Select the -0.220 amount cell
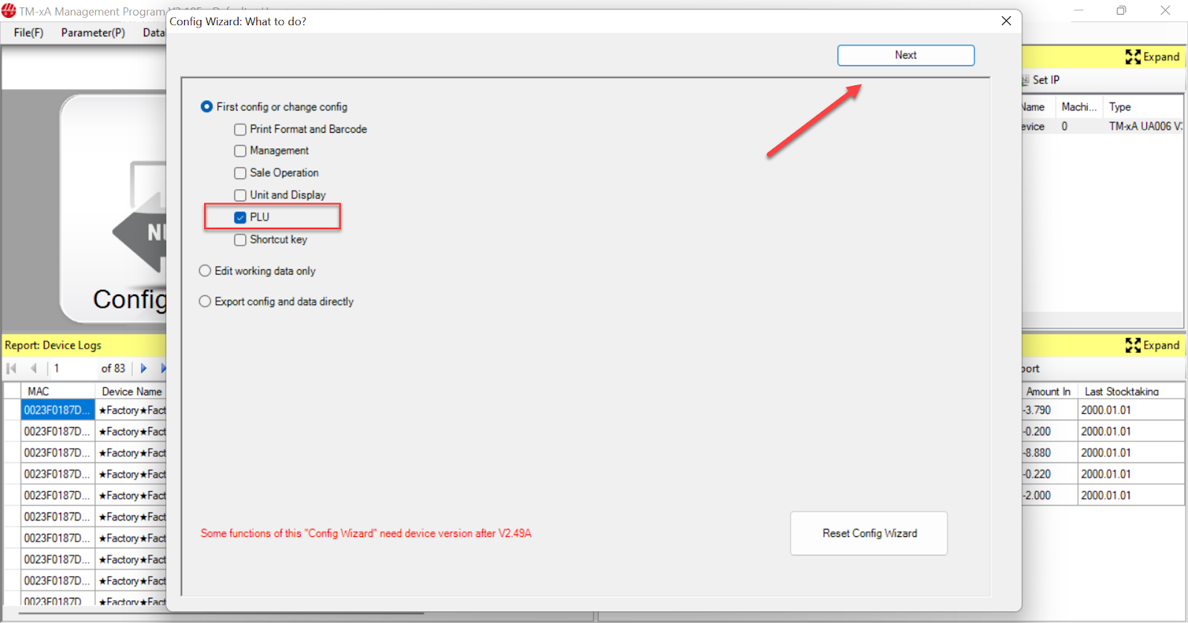 [1049, 474]
